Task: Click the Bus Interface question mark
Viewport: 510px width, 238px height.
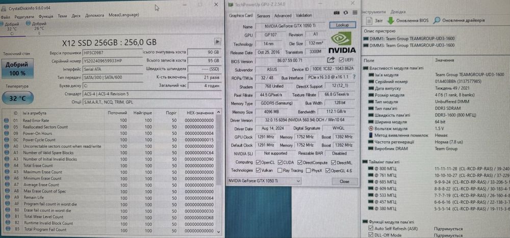Action: (354, 77)
